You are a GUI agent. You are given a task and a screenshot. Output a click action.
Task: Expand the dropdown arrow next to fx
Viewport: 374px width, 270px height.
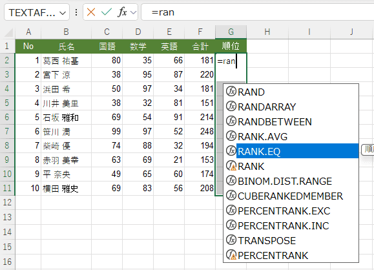point(133,12)
